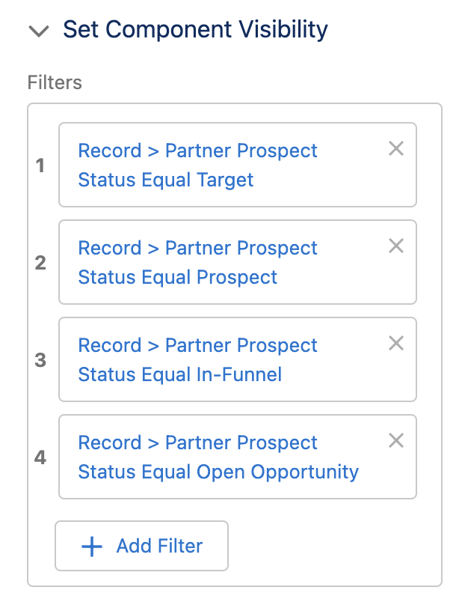Remove the Status Equal In-Funnel filter

[396, 344]
